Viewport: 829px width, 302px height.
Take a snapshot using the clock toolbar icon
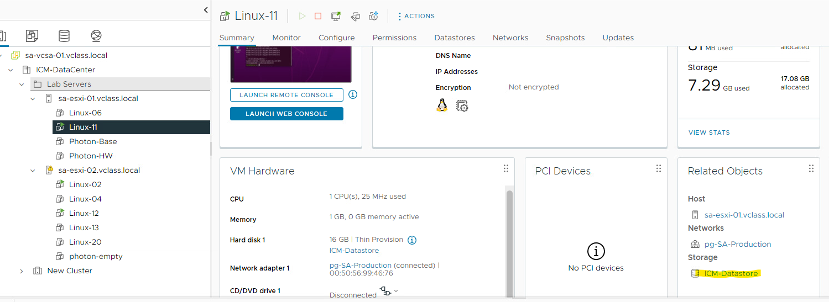pos(374,16)
